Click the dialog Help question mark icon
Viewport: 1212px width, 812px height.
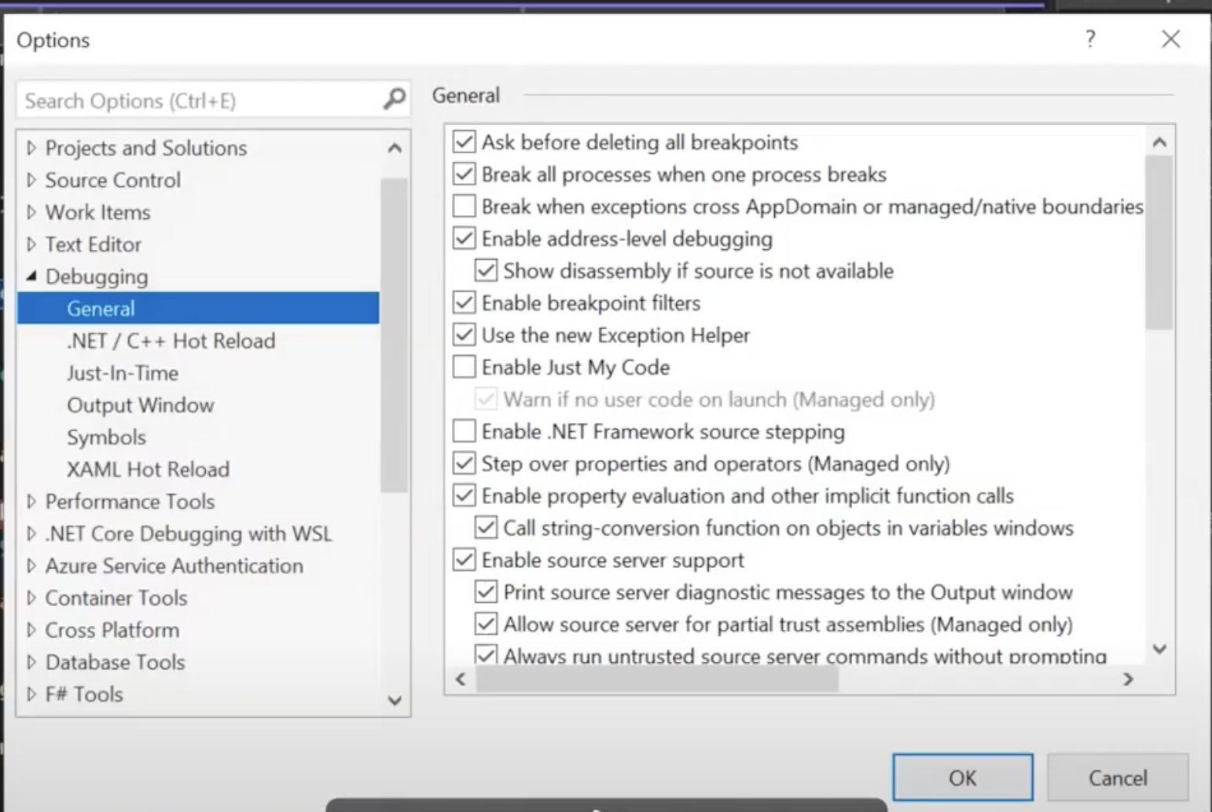pos(1090,38)
